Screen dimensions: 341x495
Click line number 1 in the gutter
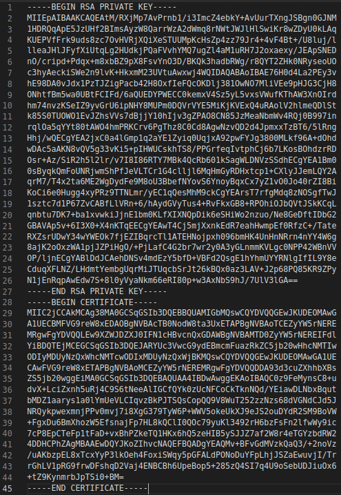coord(10,8)
